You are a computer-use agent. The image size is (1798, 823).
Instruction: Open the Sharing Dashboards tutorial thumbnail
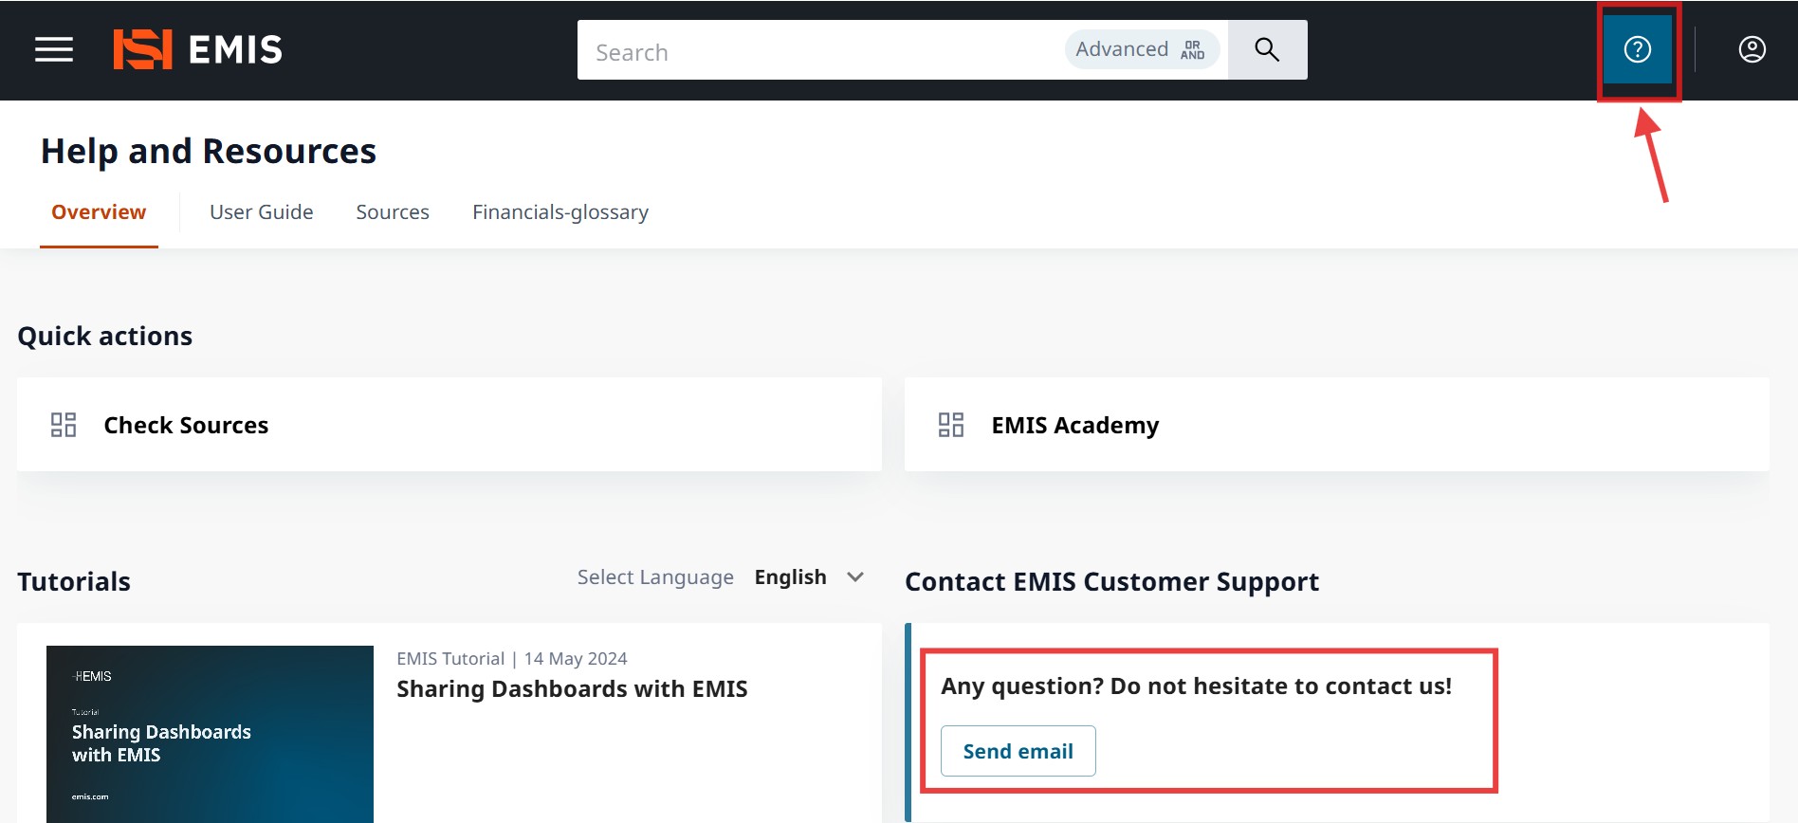coord(210,734)
